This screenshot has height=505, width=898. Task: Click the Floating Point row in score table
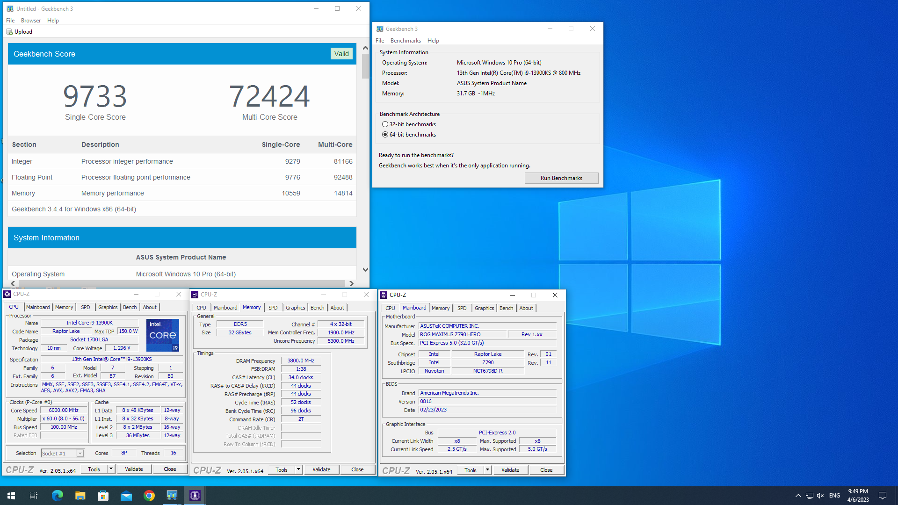click(x=182, y=177)
